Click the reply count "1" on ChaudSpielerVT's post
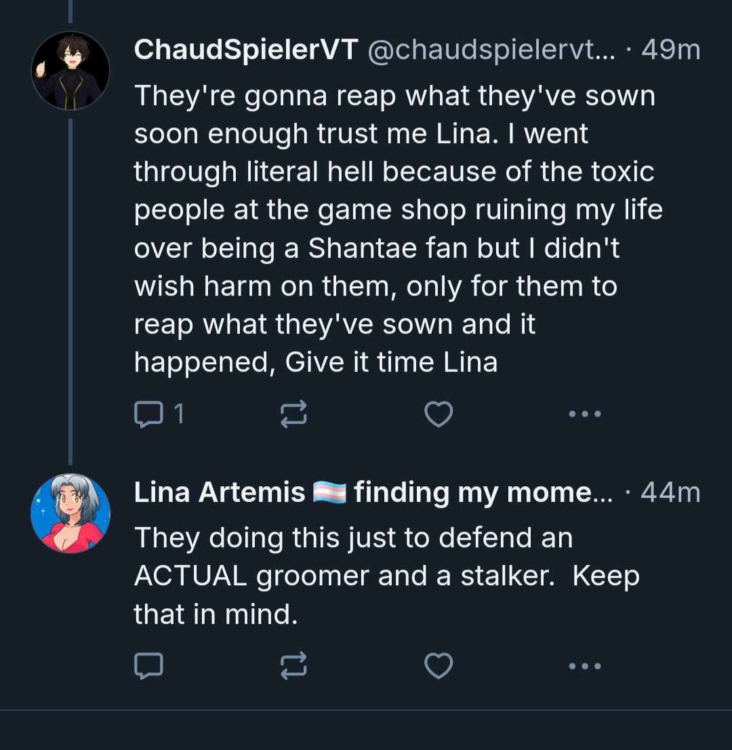The height and width of the screenshot is (750, 732). tap(179, 414)
